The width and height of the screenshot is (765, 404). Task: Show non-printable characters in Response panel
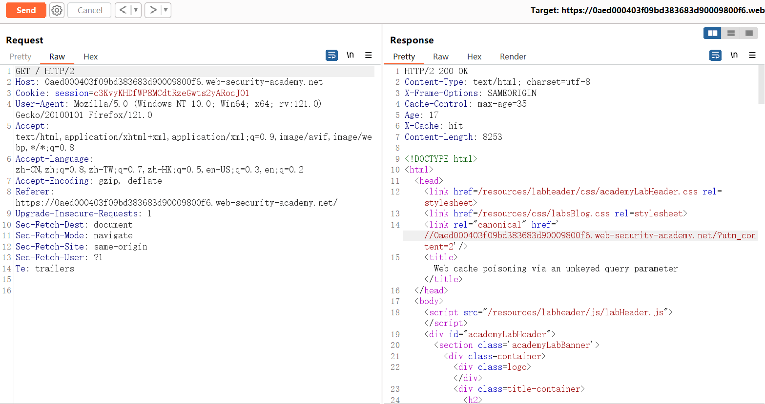coord(734,56)
